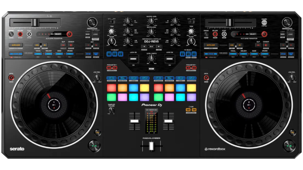Image resolution: width=303 pixels, height=170 pixels.
Task: Tap the red top-left performance pad
Action: 111,87
